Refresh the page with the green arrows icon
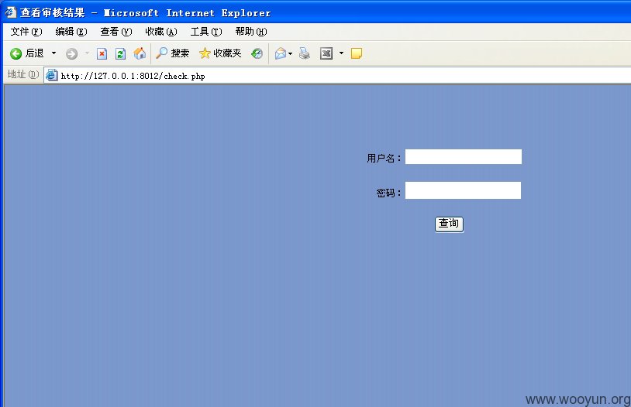631x407 pixels. click(120, 53)
